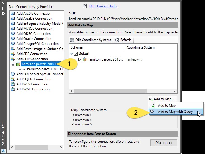Open the Add to Map dropdown arrow
205x154 pixels.
coord(175,99)
